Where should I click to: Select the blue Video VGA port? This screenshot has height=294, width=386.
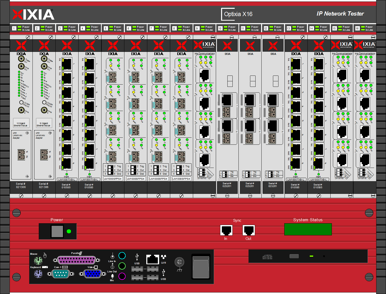point(92,274)
